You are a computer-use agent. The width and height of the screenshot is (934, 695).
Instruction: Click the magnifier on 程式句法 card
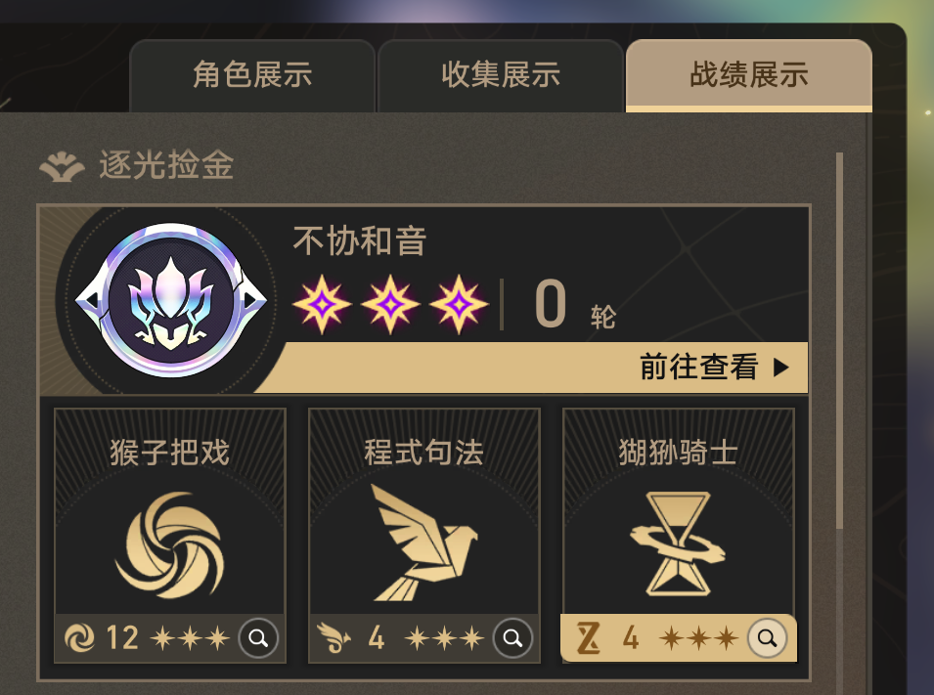(512, 638)
